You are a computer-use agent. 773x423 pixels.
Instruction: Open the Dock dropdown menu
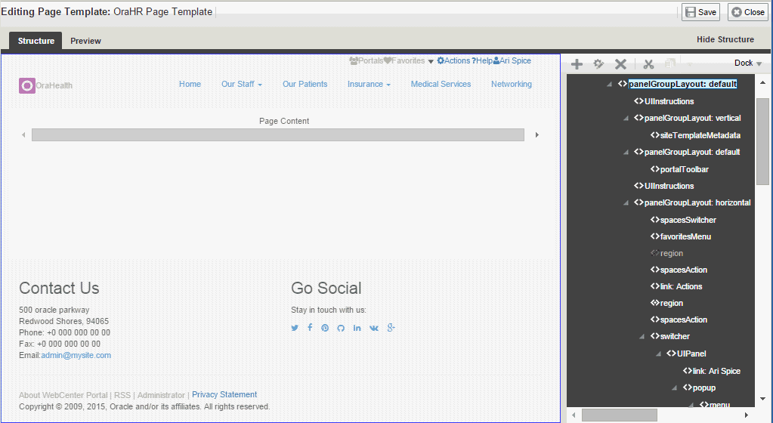(x=748, y=63)
